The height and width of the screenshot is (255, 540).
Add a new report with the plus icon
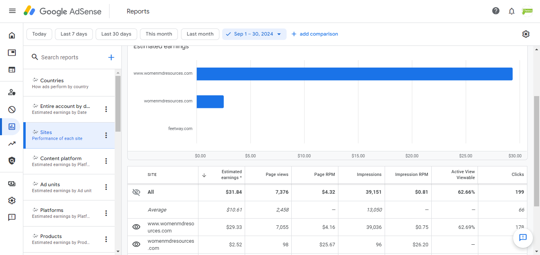pyautogui.click(x=111, y=57)
